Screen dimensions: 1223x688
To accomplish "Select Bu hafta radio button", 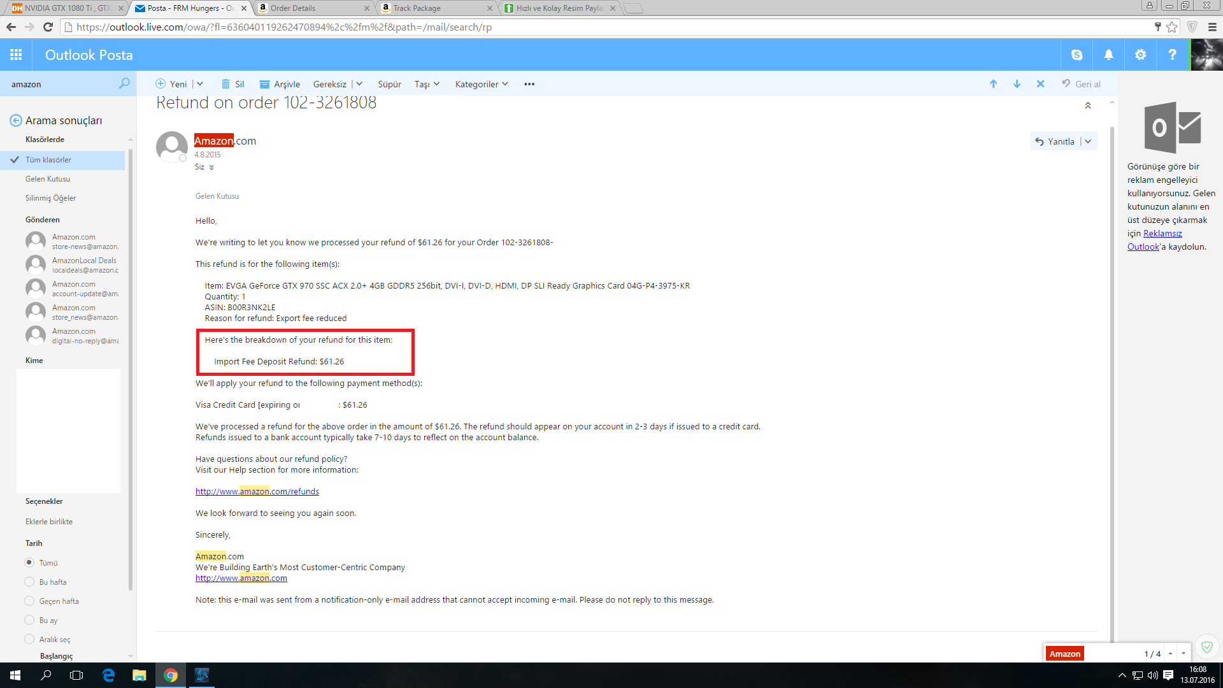I will [29, 582].
